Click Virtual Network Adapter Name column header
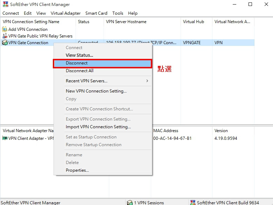 (28, 131)
